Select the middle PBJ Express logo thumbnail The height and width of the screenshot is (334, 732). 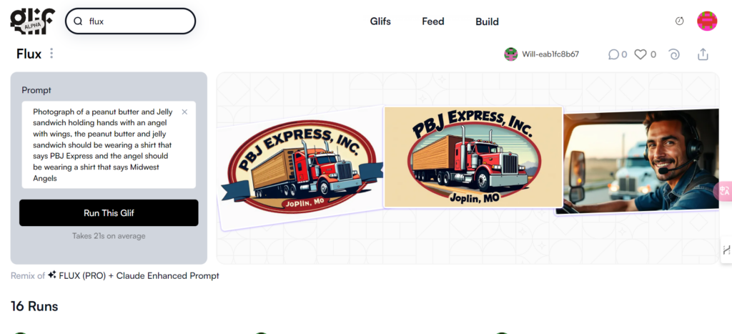[473, 157]
